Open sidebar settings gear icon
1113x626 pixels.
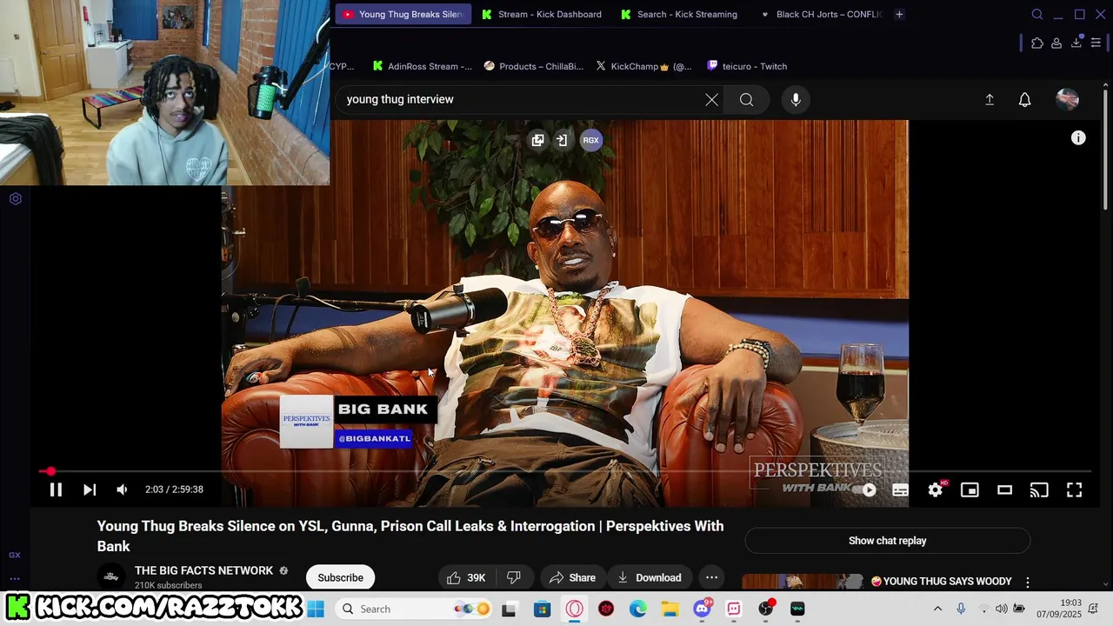15,198
